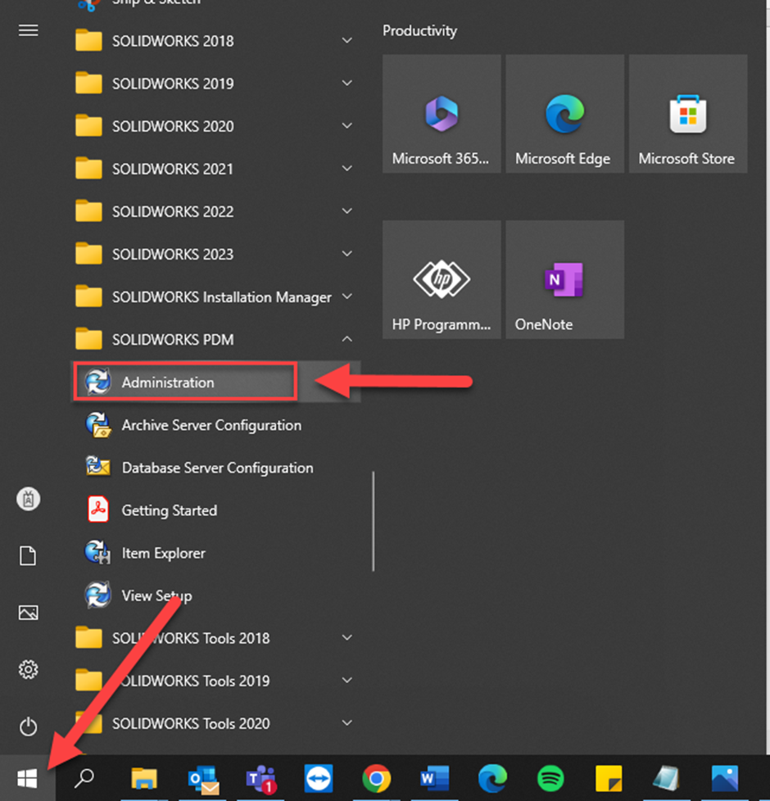
Task: Select 'SOLIDWORKS Tools 2020' label
Action: click(191, 723)
